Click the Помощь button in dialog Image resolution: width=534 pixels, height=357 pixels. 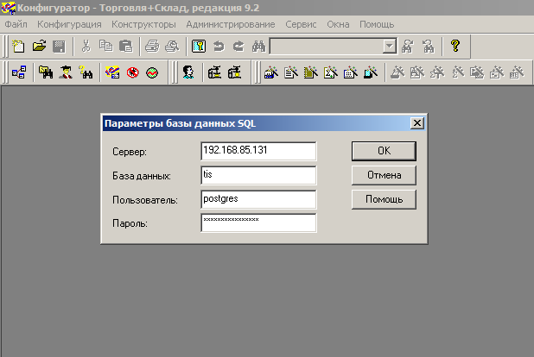(384, 199)
